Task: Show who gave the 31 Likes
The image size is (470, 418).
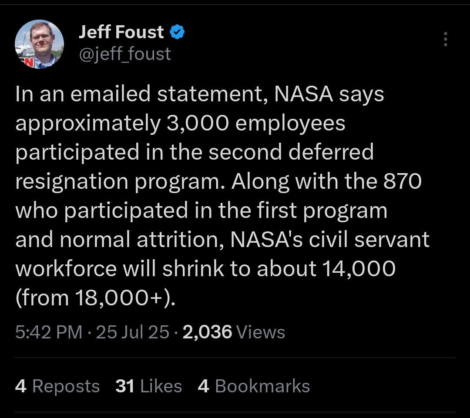Action: point(148,386)
